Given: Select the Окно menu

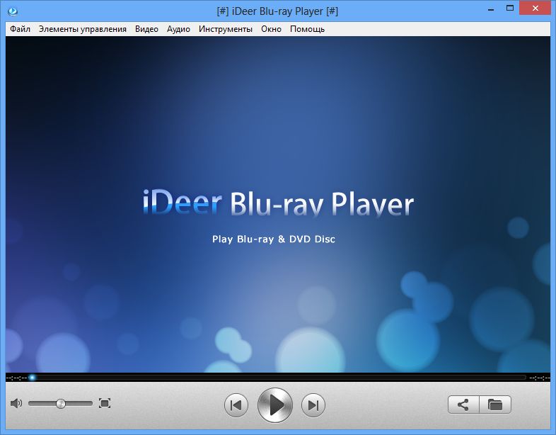Looking at the screenshot, I should coord(271,29).
